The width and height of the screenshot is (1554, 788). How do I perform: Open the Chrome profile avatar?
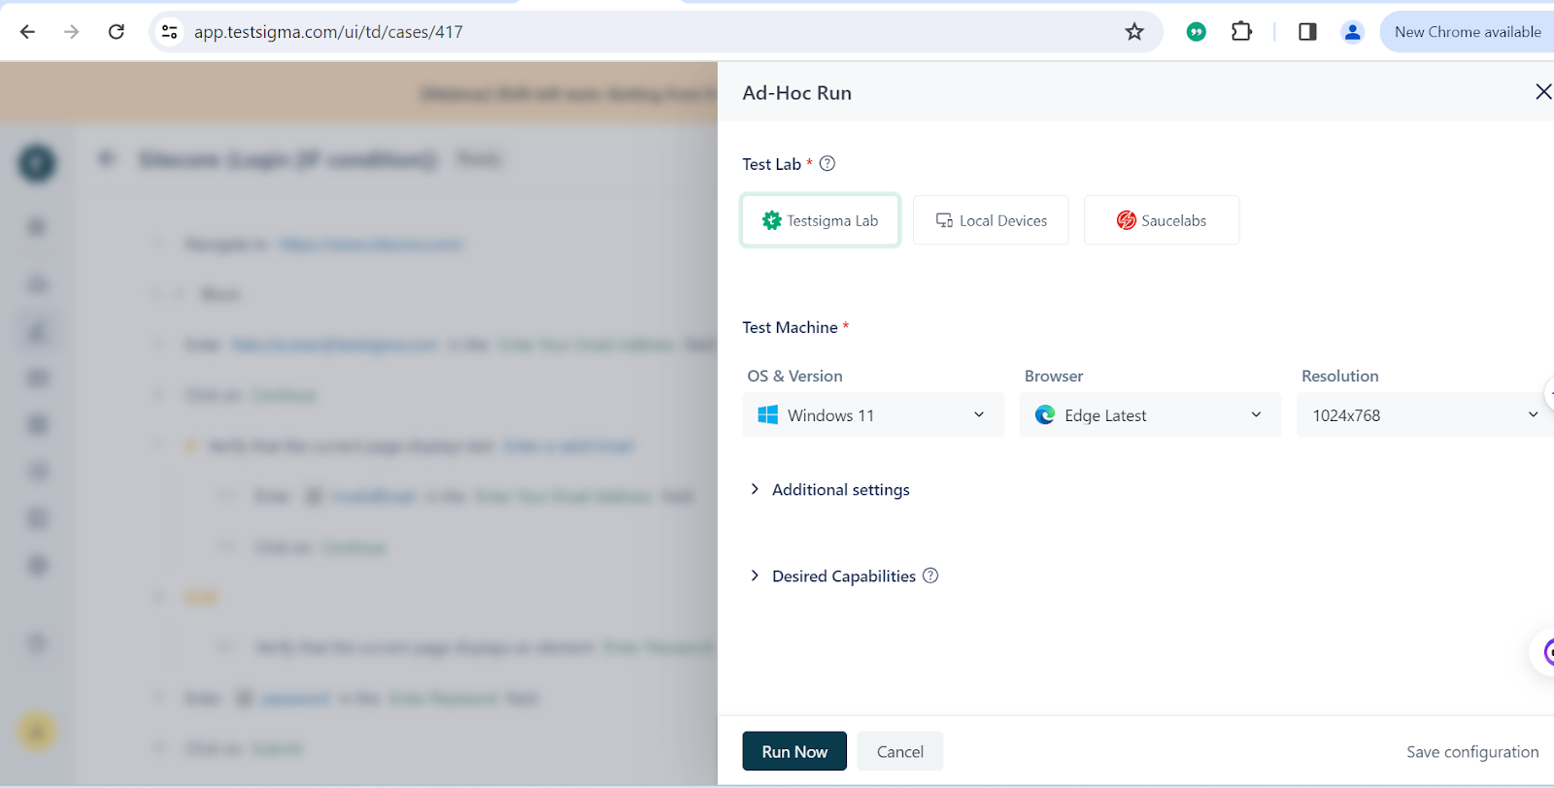[x=1352, y=32]
